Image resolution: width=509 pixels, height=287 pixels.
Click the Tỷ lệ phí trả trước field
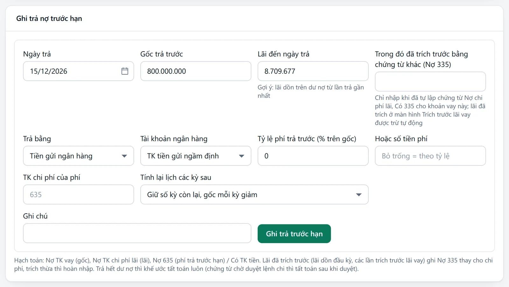point(313,156)
